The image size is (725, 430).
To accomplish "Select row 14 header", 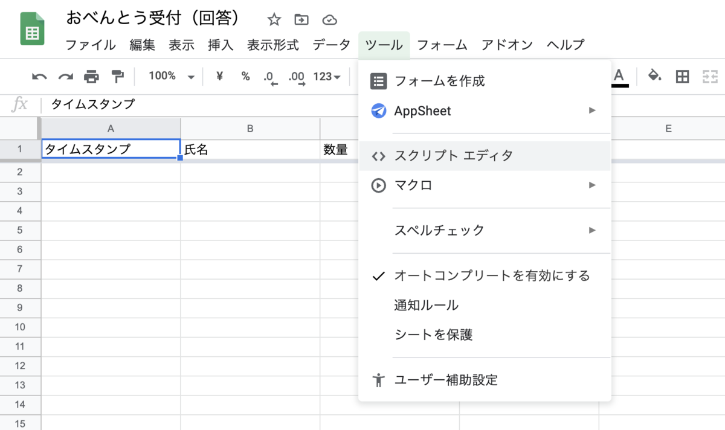I will click(20, 404).
